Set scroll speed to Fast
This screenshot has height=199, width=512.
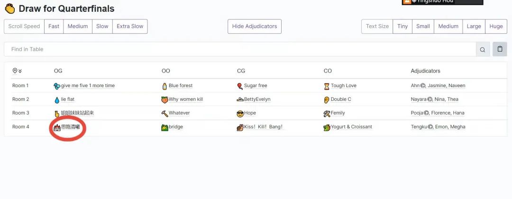[54, 27]
